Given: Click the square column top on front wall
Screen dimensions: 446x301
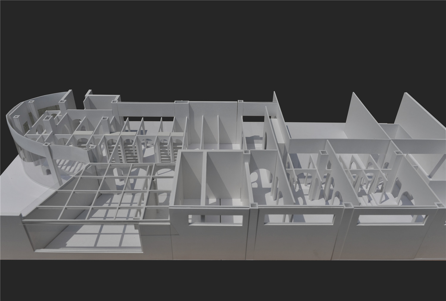Looking at the screenshot, I should click(254, 205).
